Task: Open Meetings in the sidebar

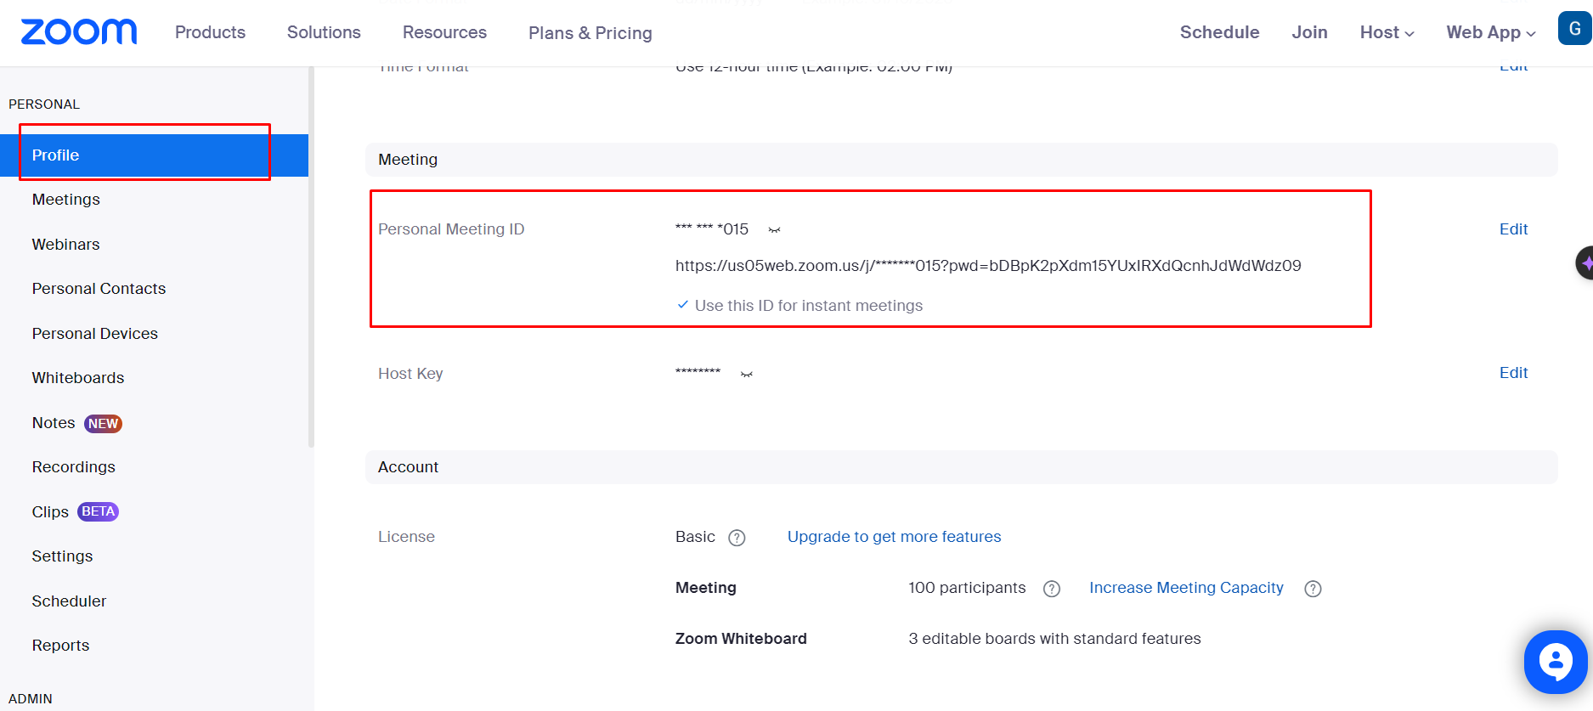Action: point(66,200)
